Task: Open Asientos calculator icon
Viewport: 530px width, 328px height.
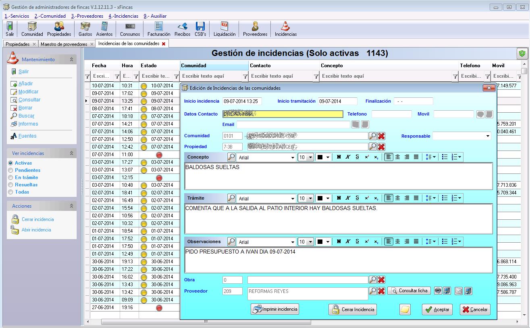Action: click(x=104, y=29)
